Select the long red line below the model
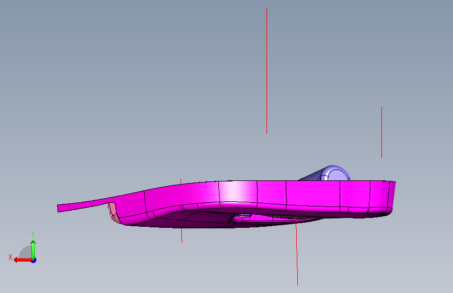The image size is (453, 293). [x=297, y=251]
